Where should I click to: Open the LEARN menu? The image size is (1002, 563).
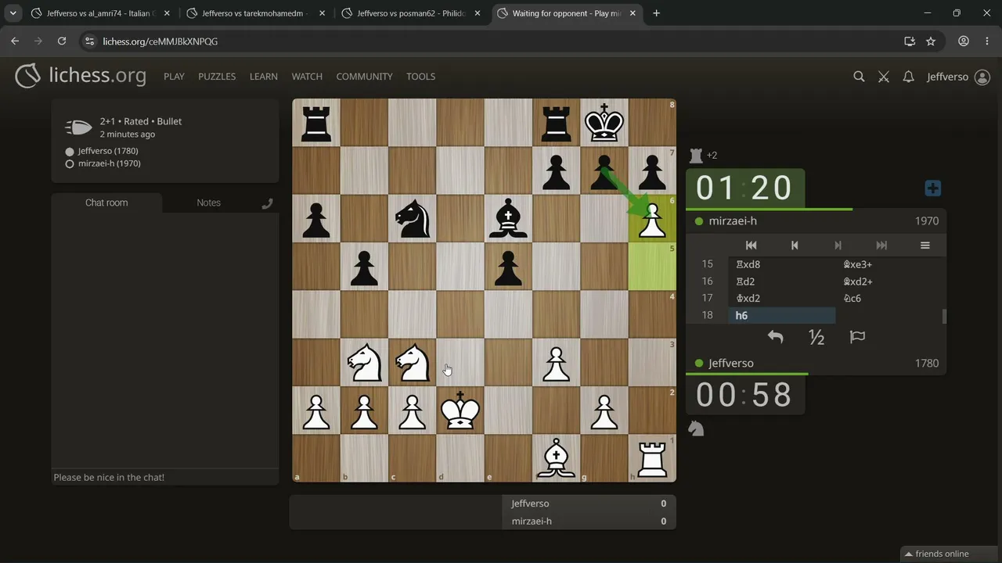click(x=264, y=77)
